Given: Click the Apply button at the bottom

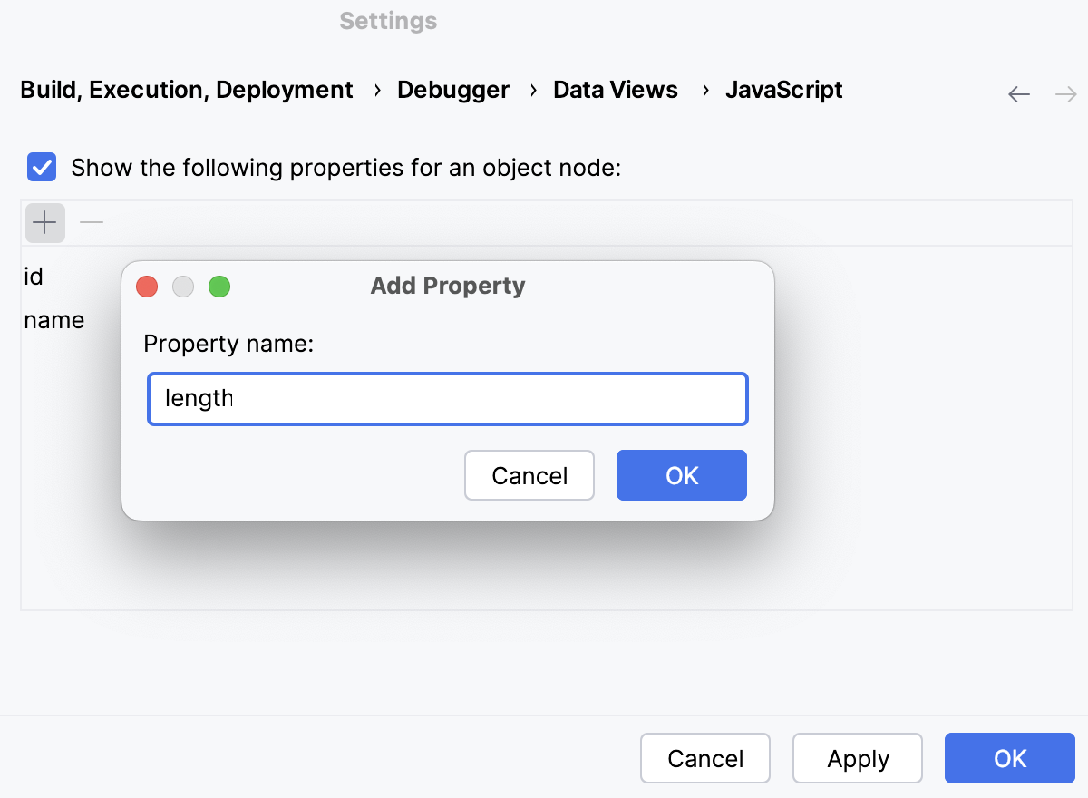Looking at the screenshot, I should coord(857,758).
